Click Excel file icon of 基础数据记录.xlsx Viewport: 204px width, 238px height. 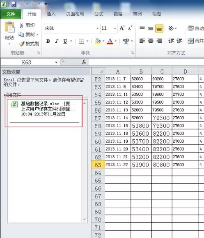click(x=14, y=104)
